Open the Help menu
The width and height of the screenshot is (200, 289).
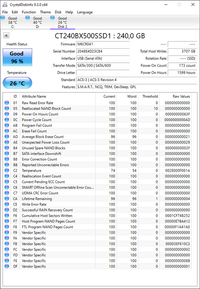(x=69, y=12)
